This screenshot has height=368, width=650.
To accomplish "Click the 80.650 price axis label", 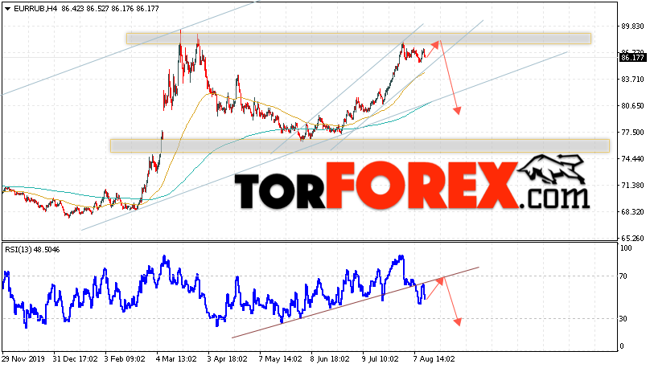I will pos(632,105).
